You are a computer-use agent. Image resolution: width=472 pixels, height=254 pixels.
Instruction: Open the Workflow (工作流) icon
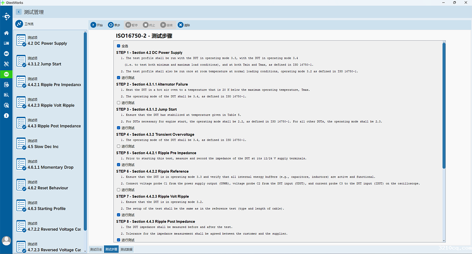click(19, 24)
